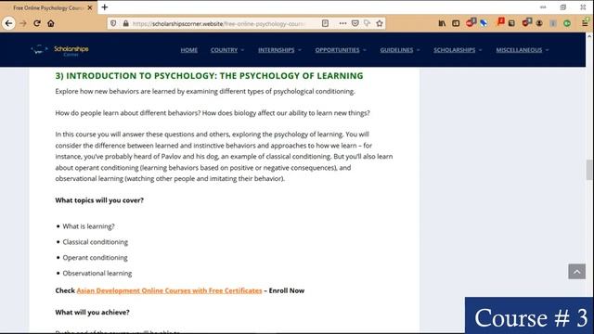Viewport: 594px width, 334px height.
Task: Open Asian Development Online Courses link
Action: pyautogui.click(x=169, y=290)
